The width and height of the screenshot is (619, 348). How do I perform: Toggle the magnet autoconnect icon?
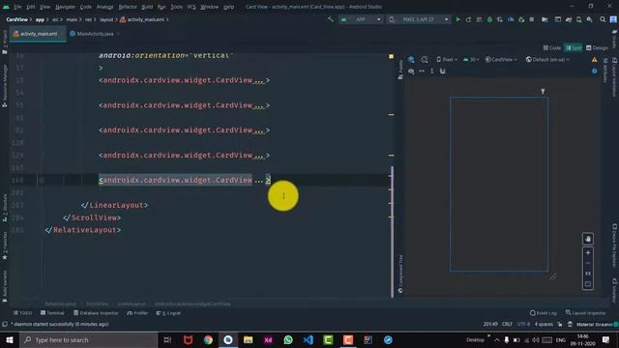point(443,71)
